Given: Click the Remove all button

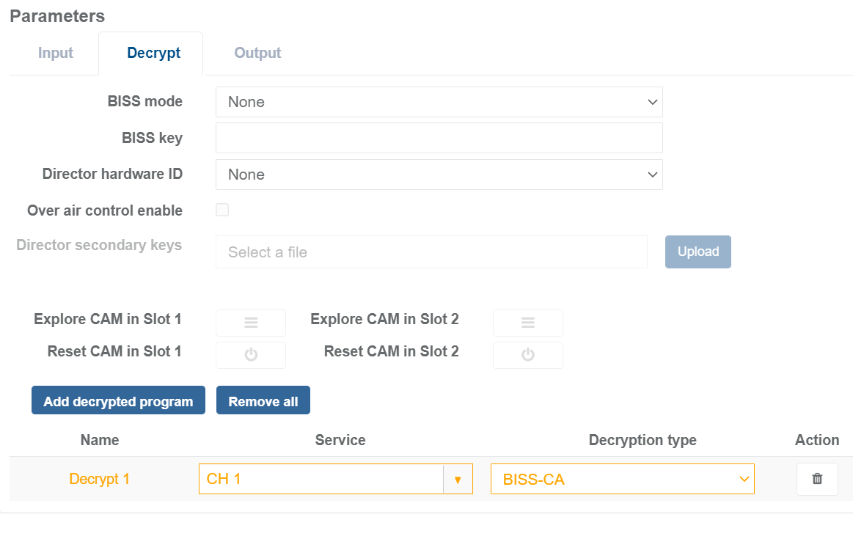Looking at the screenshot, I should [263, 401].
